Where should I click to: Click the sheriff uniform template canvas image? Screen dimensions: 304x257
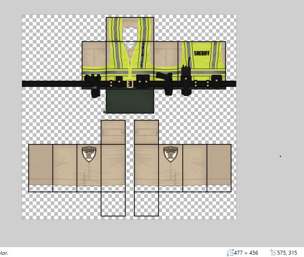click(129, 117)
